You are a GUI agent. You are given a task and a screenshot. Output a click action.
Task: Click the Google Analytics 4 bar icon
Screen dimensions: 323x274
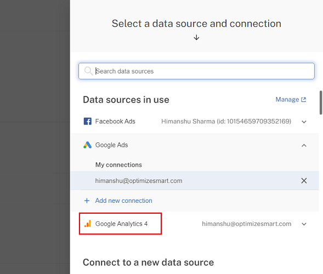pyautogui.click(x=88, y=224)
